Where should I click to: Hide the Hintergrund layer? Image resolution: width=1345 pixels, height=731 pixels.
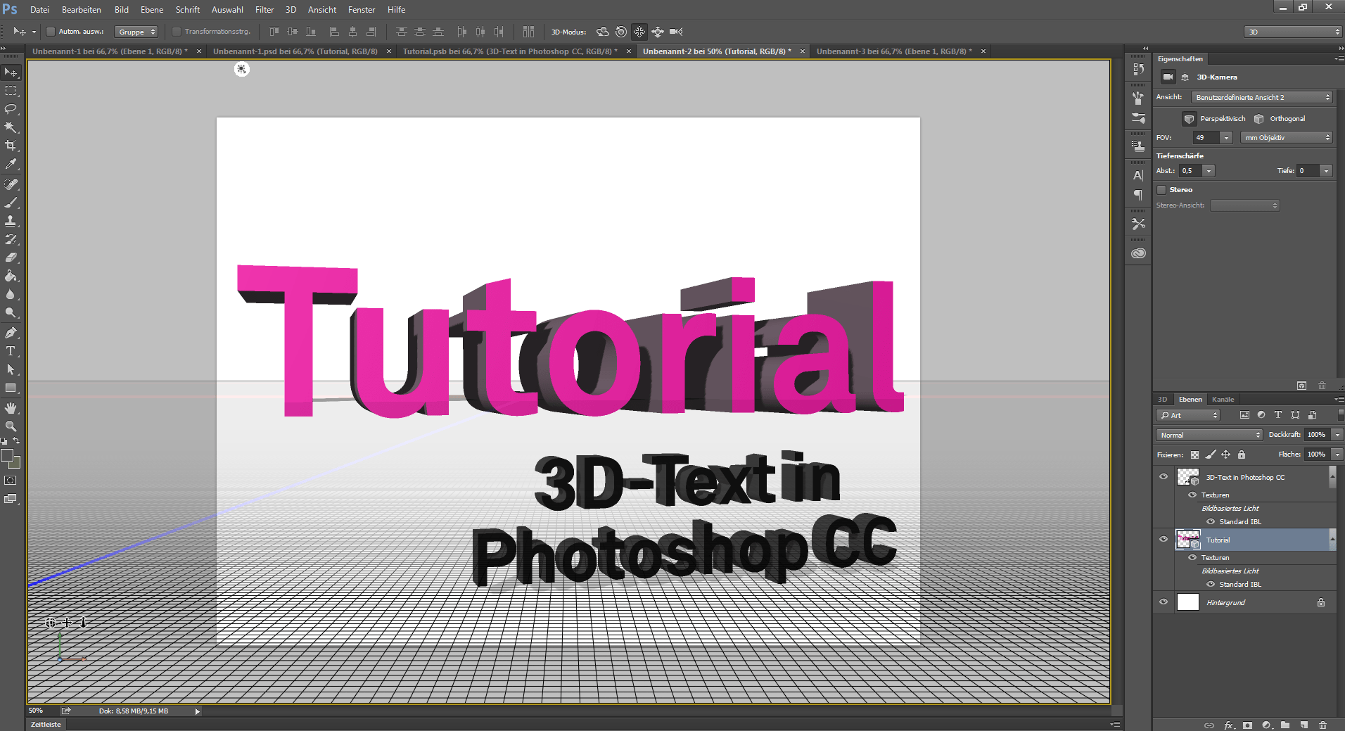tap(1164, 602)
